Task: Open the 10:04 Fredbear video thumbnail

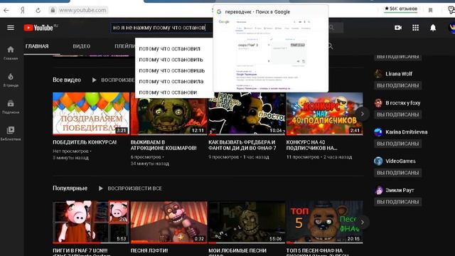Action: [x=247, y=114]
